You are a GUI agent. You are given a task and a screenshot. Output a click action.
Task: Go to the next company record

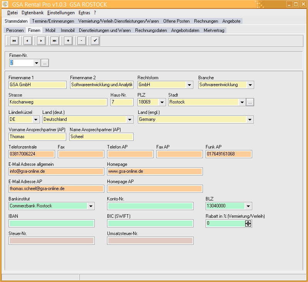41,41
